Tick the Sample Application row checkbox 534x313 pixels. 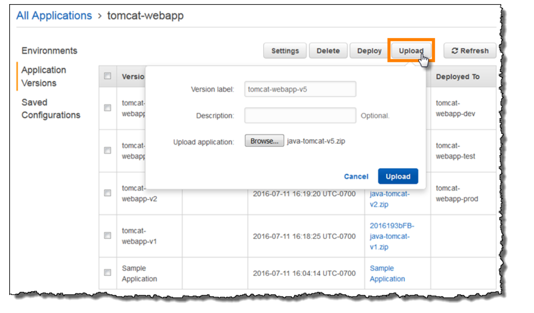[108, 273]
